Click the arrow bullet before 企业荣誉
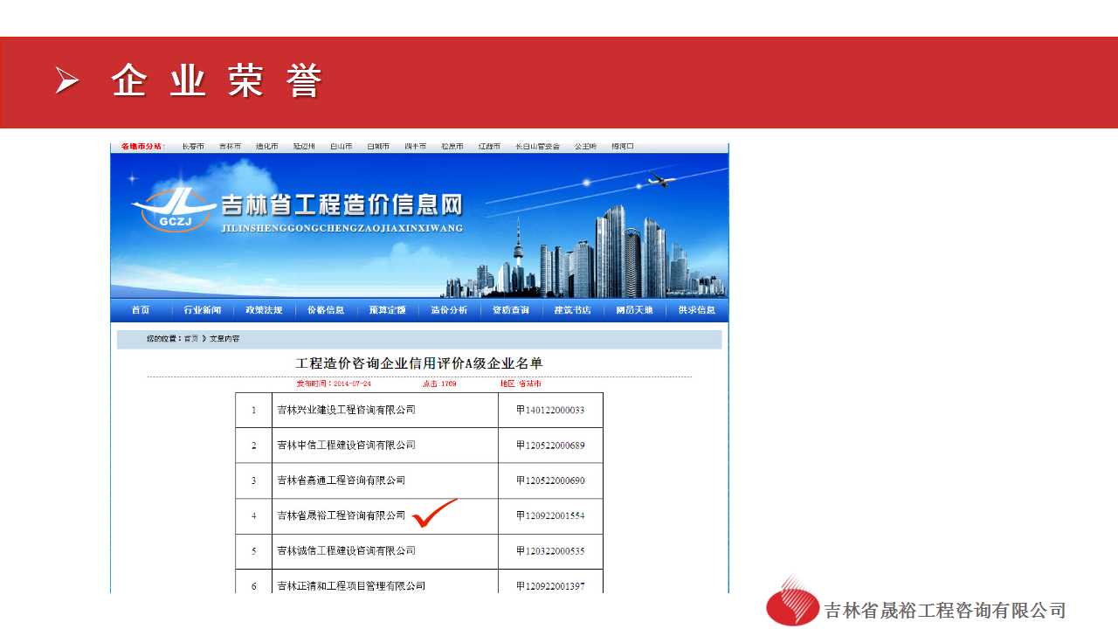 click(67, 81)
